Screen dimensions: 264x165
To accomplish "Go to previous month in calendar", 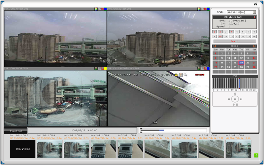I will tap(215, 46).
